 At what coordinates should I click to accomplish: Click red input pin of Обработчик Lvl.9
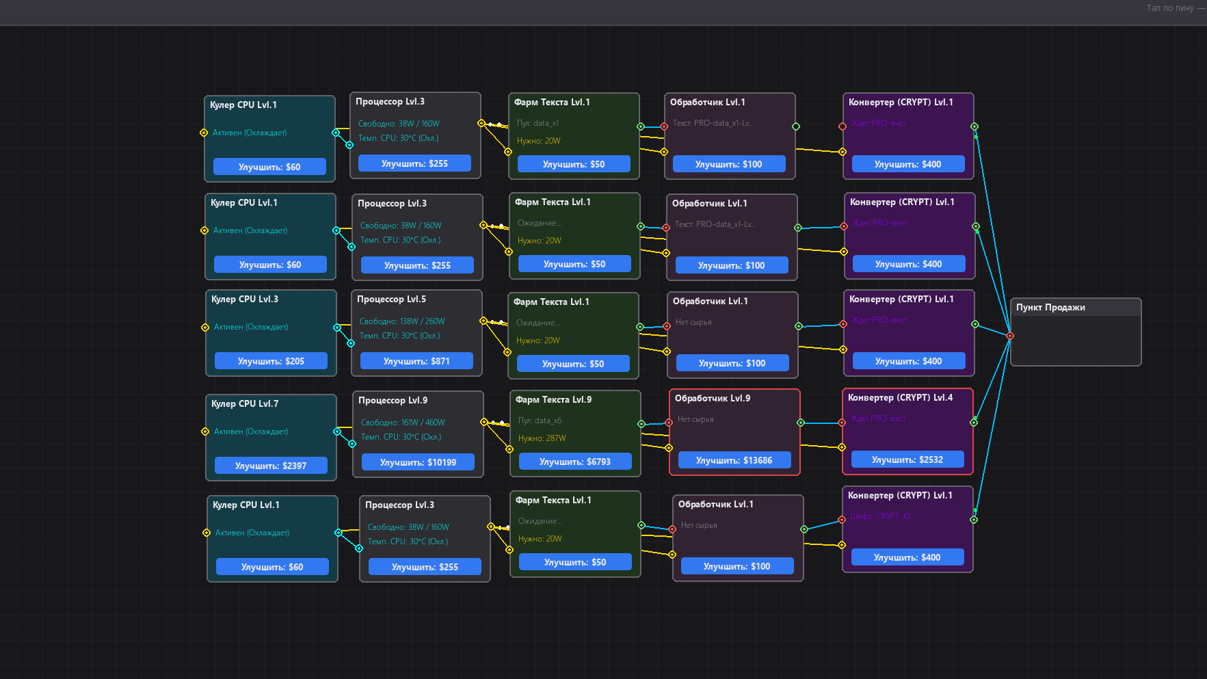click(669, 423)
